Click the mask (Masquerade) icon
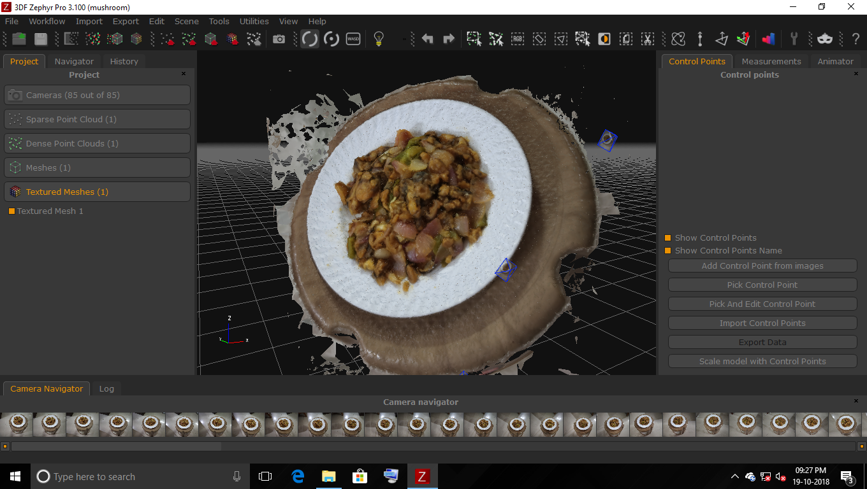The width and height of the screenshot is (867, 489). pyautogui.click(x=824, y=39)
